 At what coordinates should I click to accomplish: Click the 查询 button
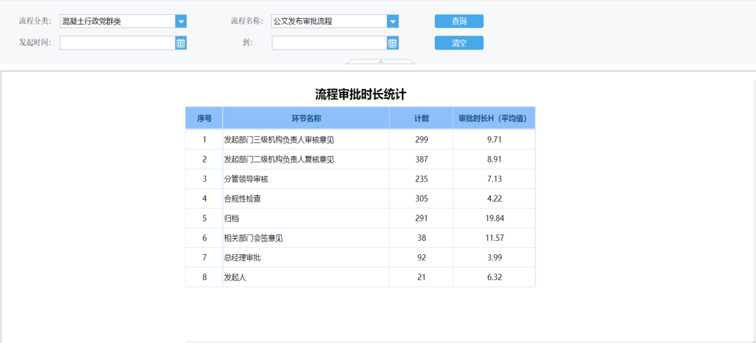pyautogui.click(x=458, y=21)
